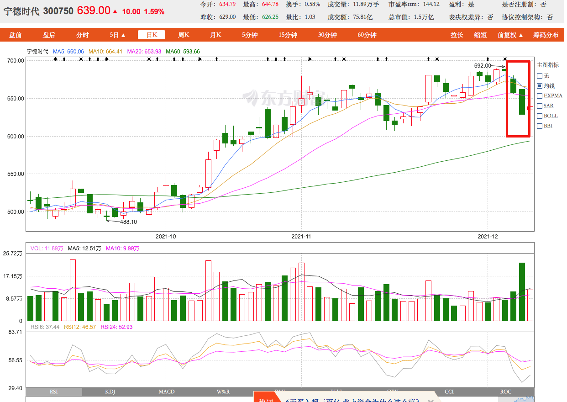Check the SAR indicator option

coord(540,106)
